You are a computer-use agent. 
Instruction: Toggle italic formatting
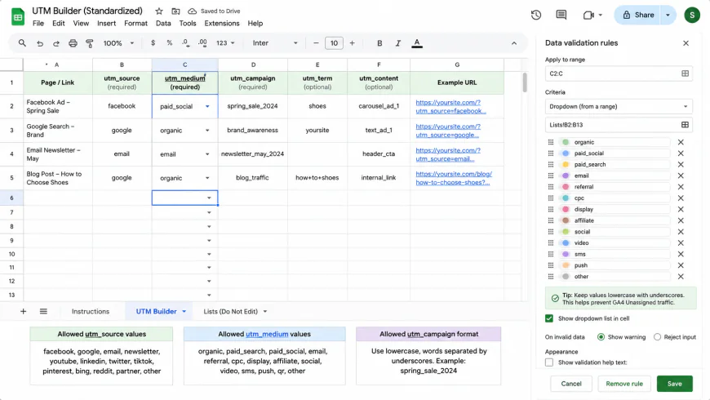click(398, 43)
